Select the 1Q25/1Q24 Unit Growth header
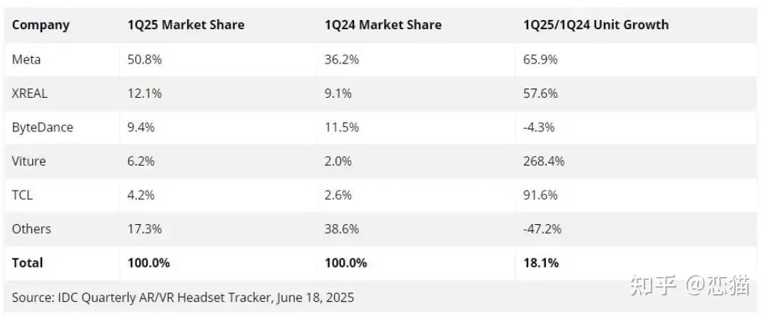The width and height of the screenshot is (770, 317). [x=596, y=25]
